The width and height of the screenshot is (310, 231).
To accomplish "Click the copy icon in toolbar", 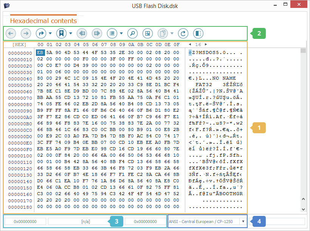I will point(163,33).
